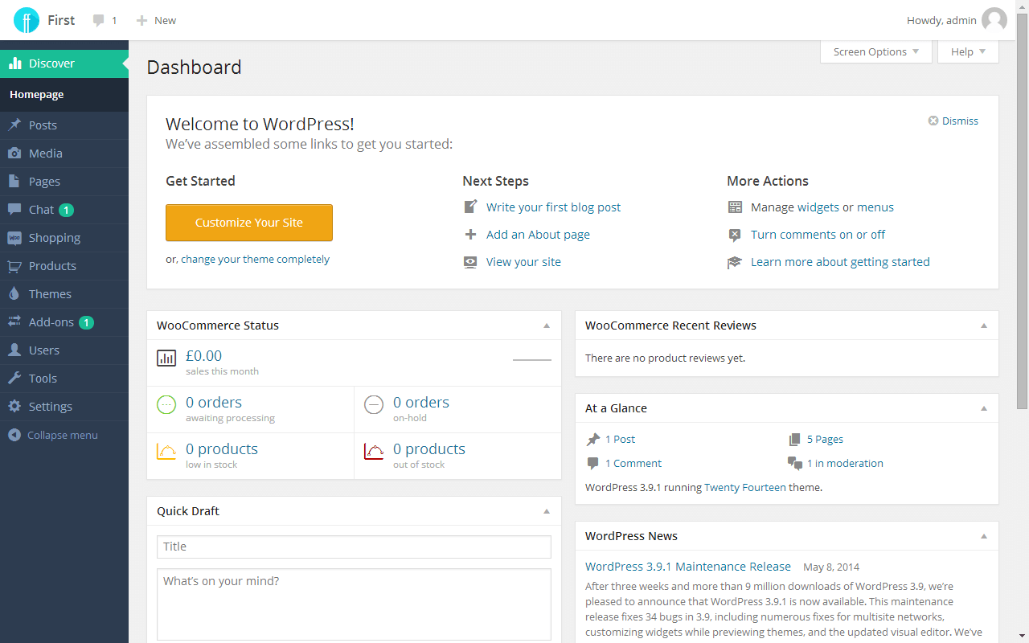
Task: Expand the Help dropdown tab
Action: 967,51
